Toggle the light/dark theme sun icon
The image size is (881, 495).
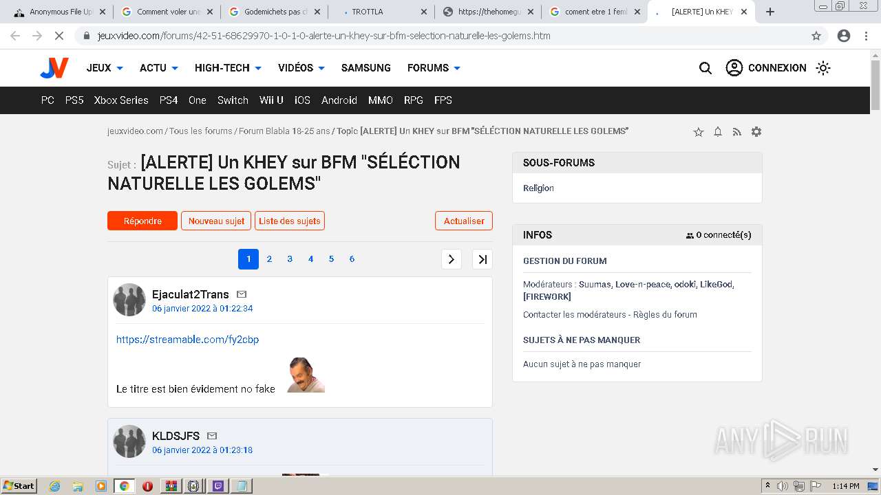(x=823, y=68)
